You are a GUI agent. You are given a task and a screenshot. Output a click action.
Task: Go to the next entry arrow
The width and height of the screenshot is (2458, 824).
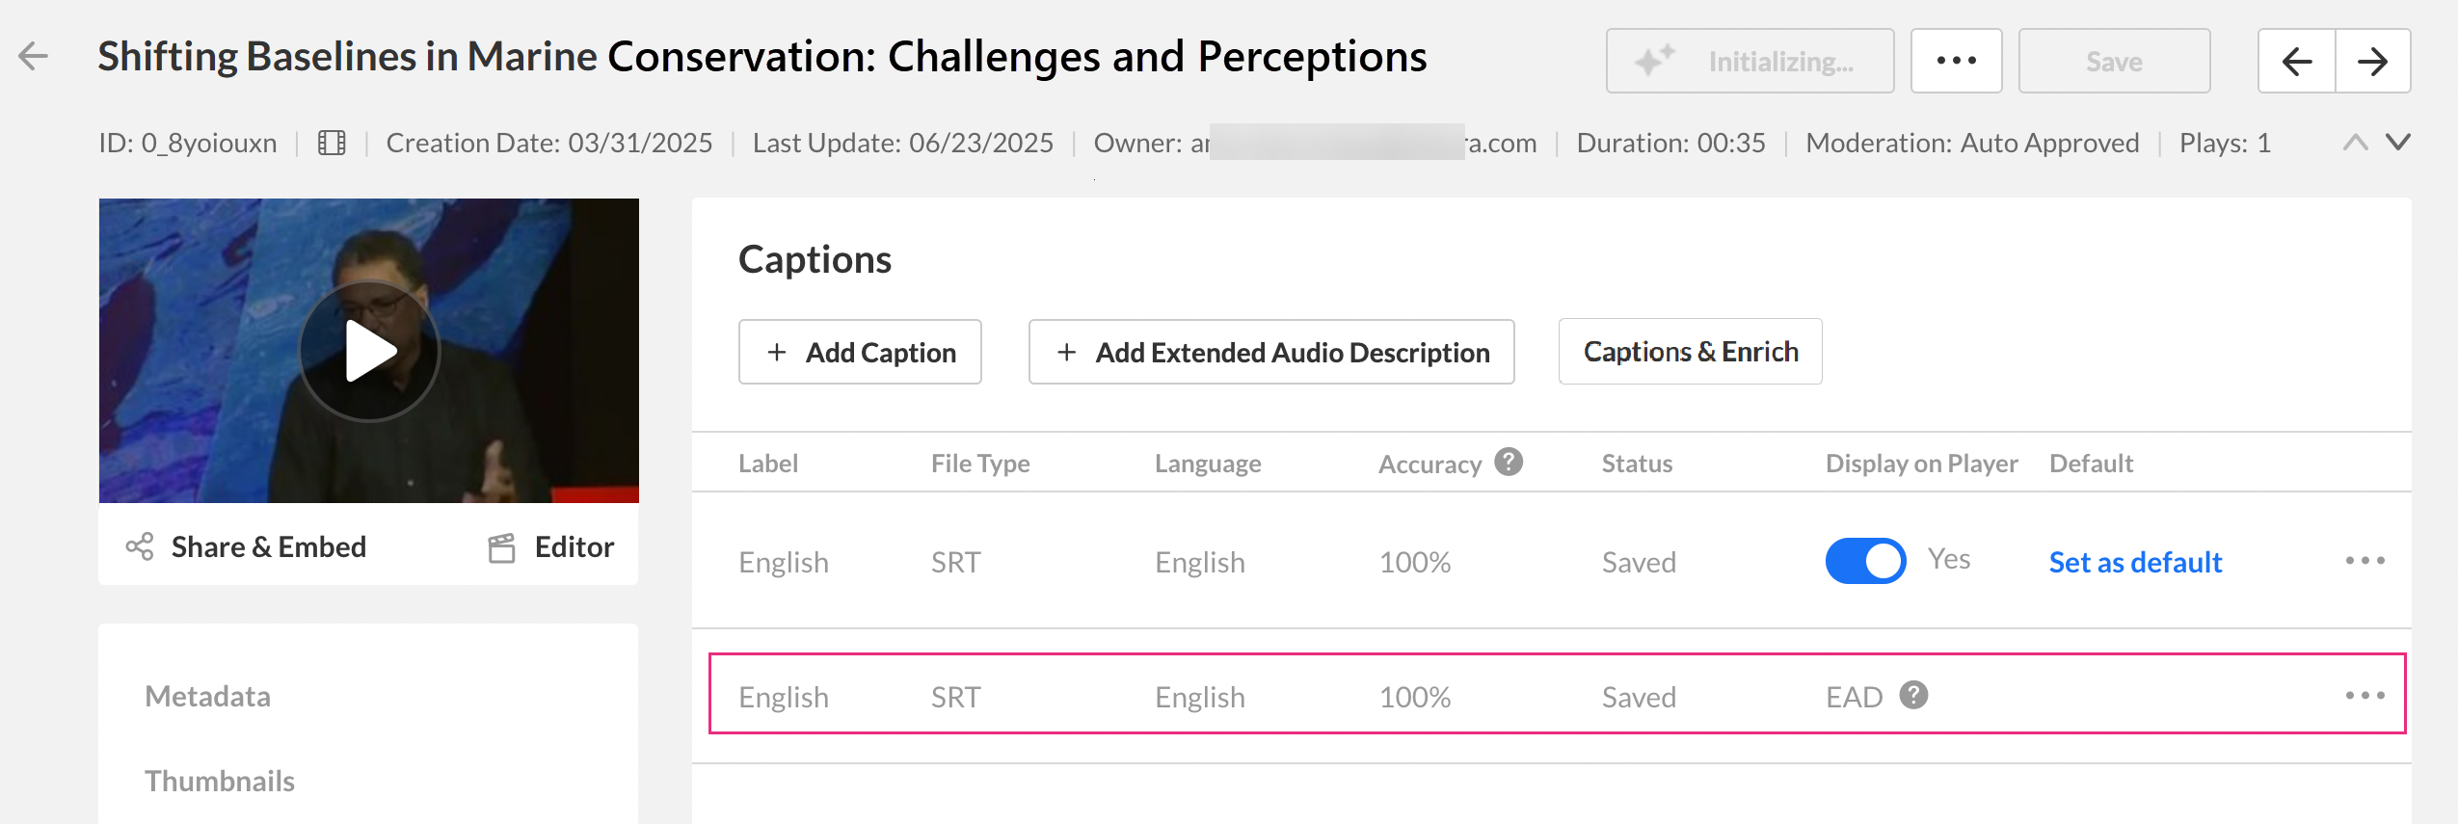pos(2372,62)
